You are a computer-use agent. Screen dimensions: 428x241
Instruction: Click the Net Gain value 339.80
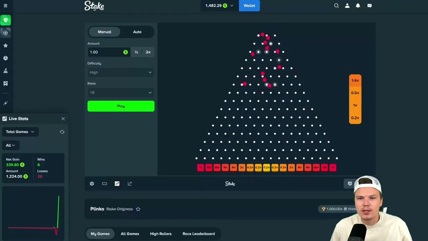pyautogui.click(x=13, y=165)
